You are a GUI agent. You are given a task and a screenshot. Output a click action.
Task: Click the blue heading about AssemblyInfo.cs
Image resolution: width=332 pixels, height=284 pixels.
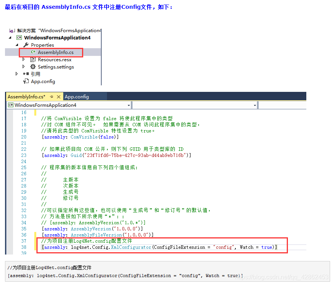point(89,7)
